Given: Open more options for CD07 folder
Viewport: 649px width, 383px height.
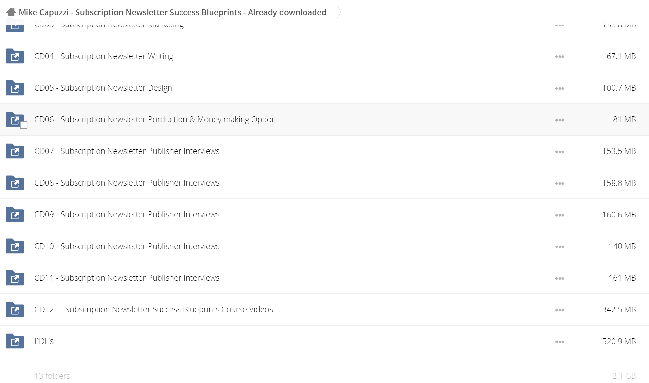Looking at the screenshot, I should 560,152.
